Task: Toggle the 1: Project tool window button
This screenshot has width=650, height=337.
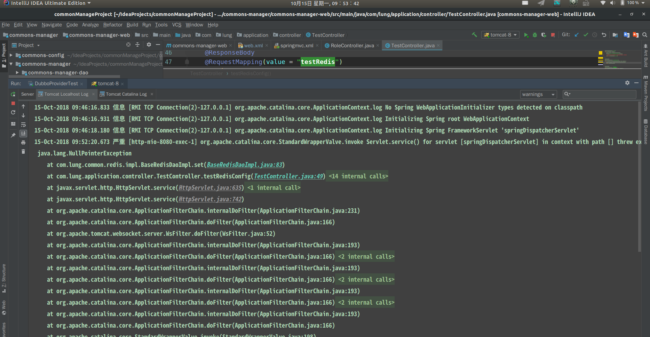Action: 4,56
